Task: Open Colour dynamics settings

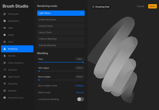Action: (x=17, y=63)
